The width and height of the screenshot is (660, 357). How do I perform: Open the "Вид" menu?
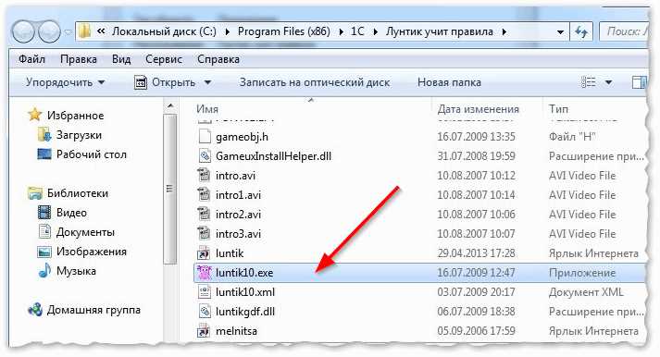pyautogui.click(x=121, y=59)
